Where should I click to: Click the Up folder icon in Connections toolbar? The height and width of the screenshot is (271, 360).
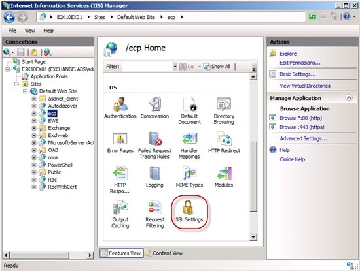pos(34,52)
